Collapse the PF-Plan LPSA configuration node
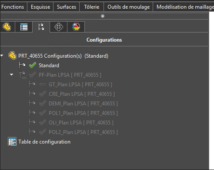The image size is (214, 170). pyautogui.click(x=12, y=75)
